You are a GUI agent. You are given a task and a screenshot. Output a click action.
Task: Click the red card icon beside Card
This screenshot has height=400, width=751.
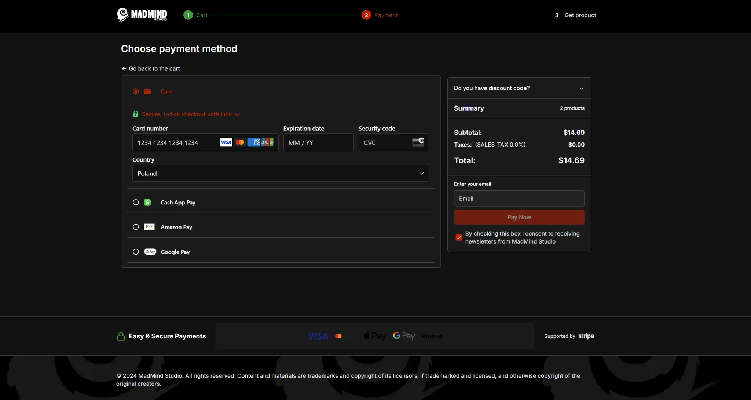coord(147,92)
